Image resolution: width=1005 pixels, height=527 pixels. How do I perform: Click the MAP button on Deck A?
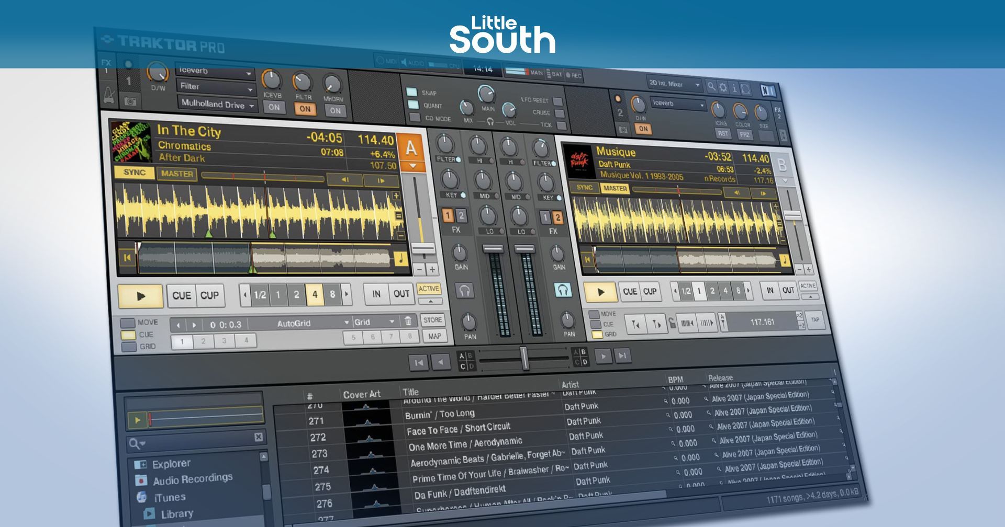tap(434, 336)
